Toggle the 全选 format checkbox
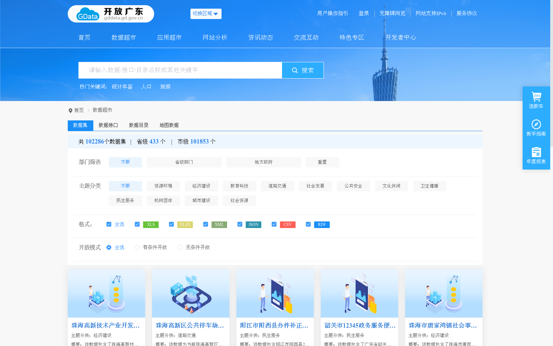553x346 pixels. pyautogui.click(x=109, y=224)
